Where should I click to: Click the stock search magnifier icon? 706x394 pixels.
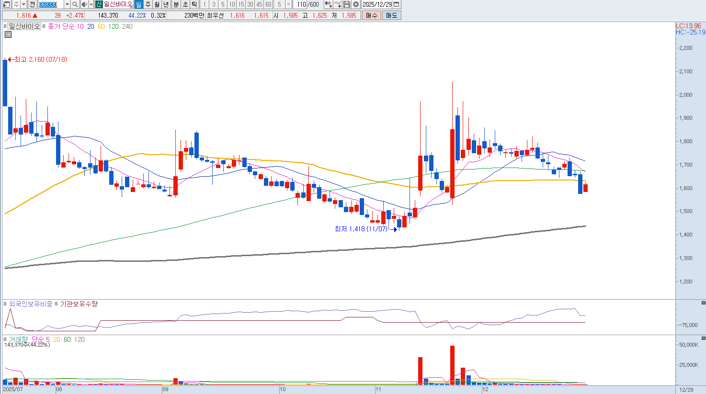pyautogui.click(x=75, y=4)
